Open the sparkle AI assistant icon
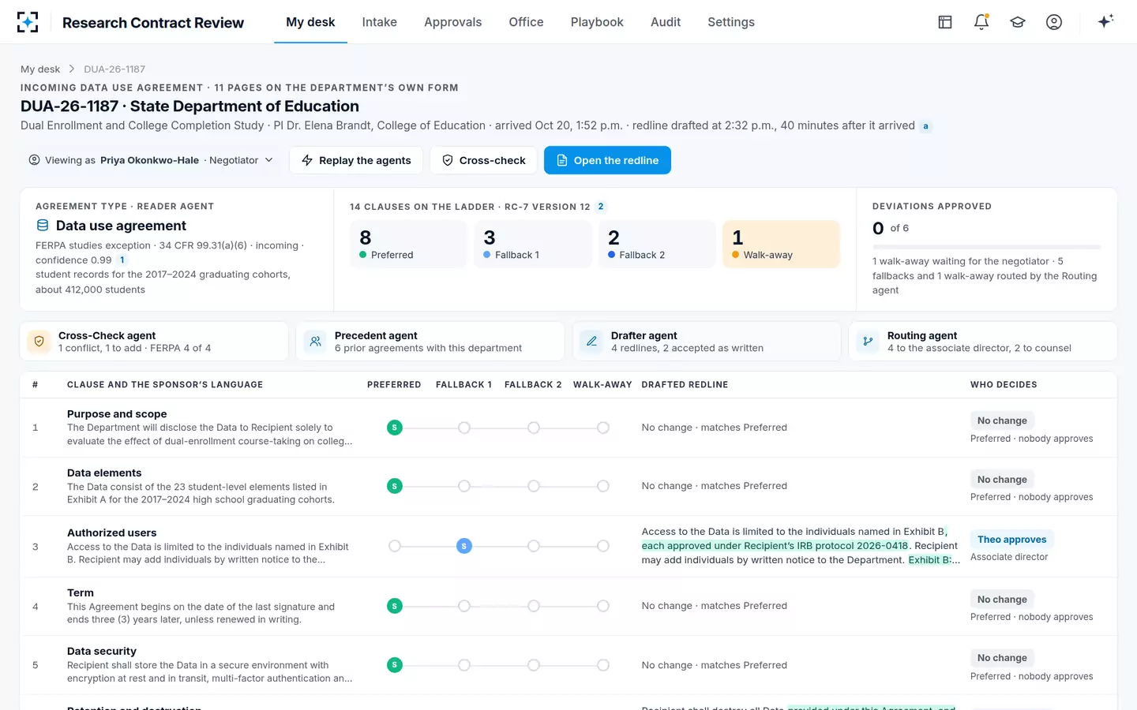The height and width of the screenshot is (710, 1137). coord(1105,21)
